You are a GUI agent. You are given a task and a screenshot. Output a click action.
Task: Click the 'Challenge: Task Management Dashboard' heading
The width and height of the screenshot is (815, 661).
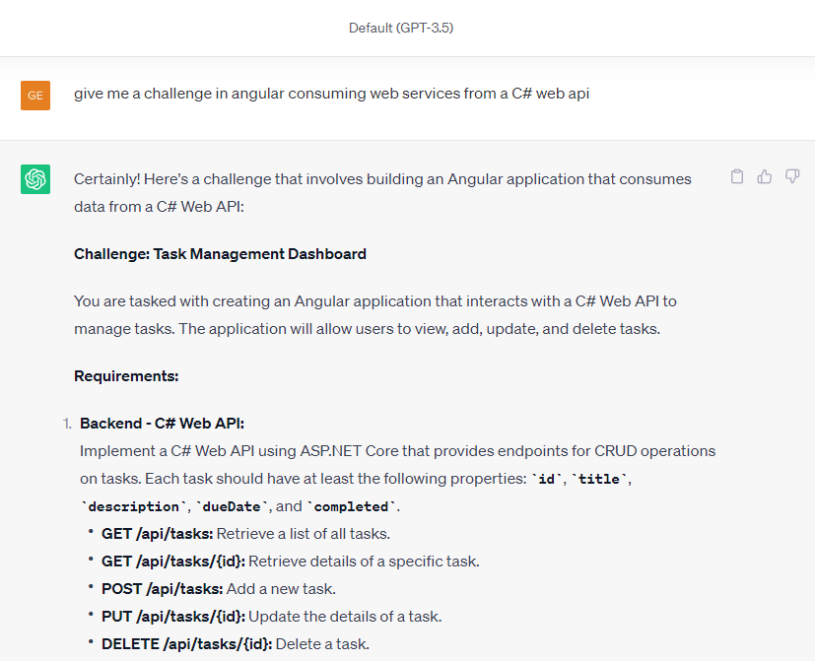pyautogui.click(x=220, y=254)
